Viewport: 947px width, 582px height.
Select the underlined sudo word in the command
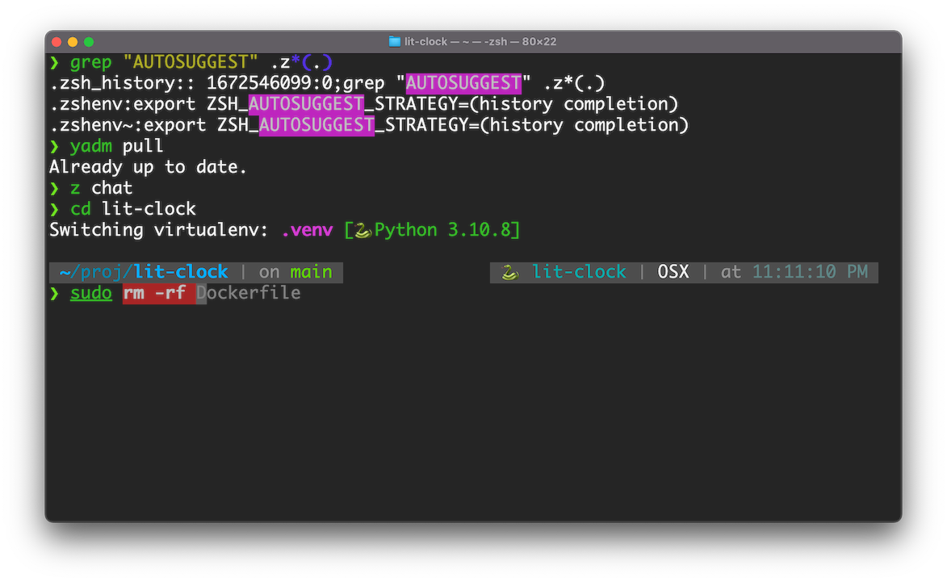coord(91,293)
